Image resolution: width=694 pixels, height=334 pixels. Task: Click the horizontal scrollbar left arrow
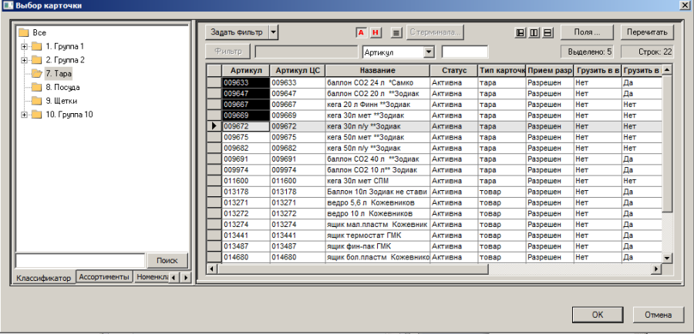(212, 268)
